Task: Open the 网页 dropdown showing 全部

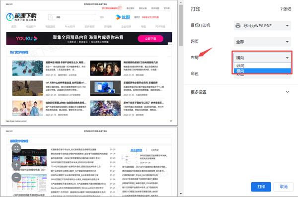Action: click(x=262, y=42)
